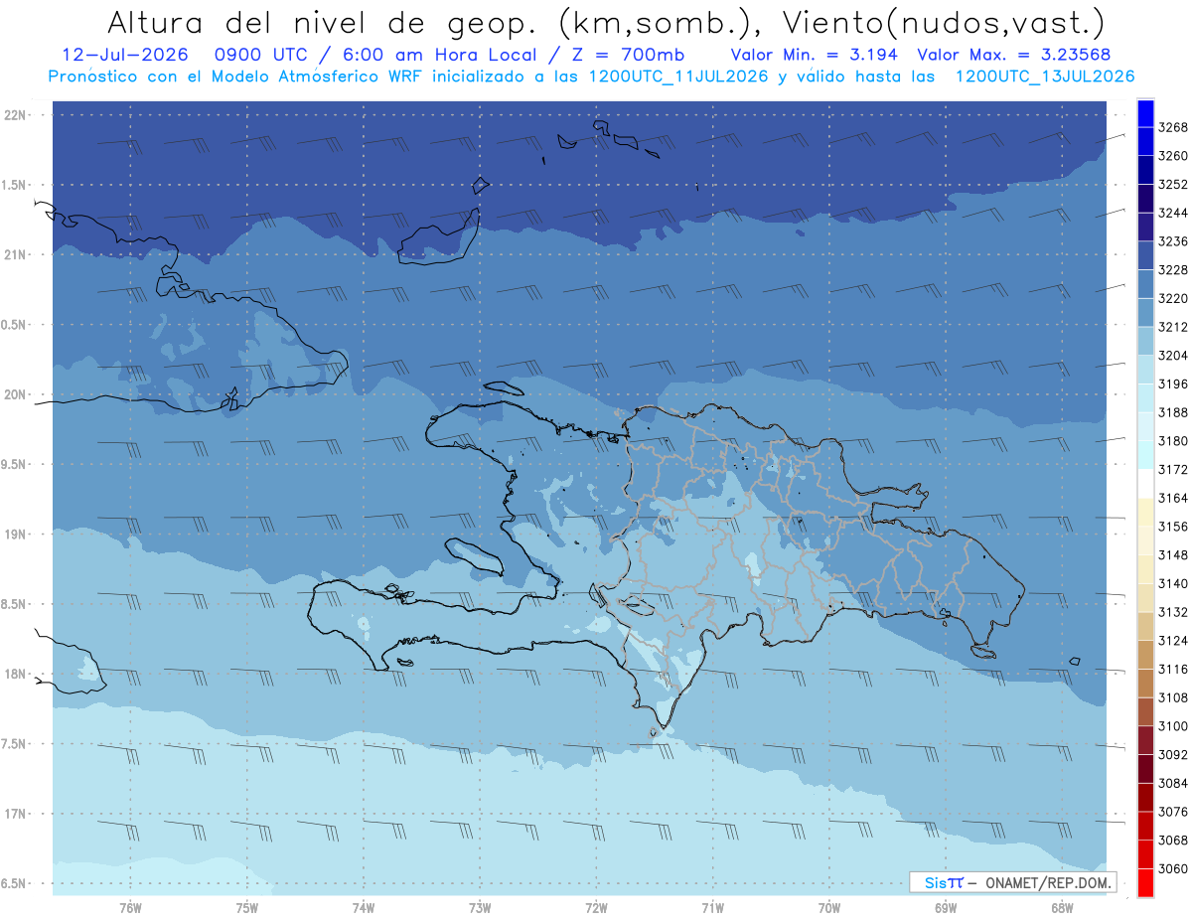Click the '70W' longitude axis label
The width and height of the screenshot is (1192, 921).
(x=829, y=908)
